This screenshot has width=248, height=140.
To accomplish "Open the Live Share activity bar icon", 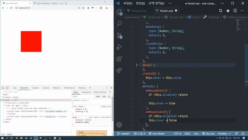I will [119, 70].
